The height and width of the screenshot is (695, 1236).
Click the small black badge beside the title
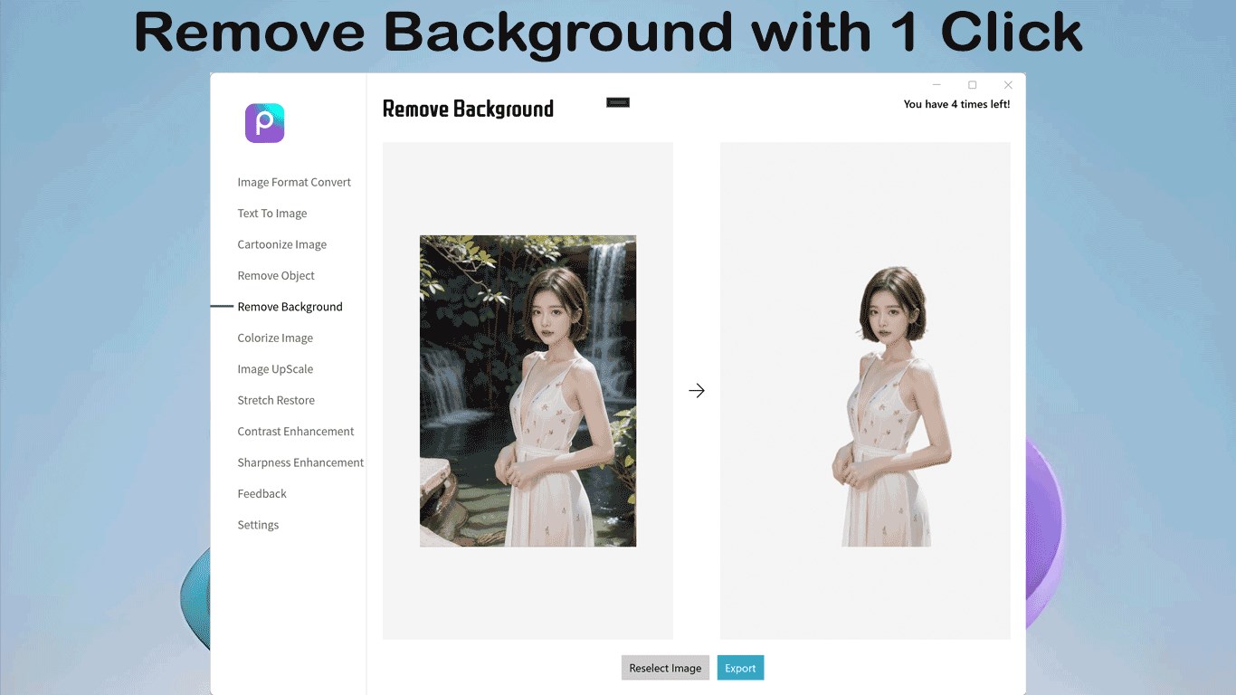pos(618,102)
